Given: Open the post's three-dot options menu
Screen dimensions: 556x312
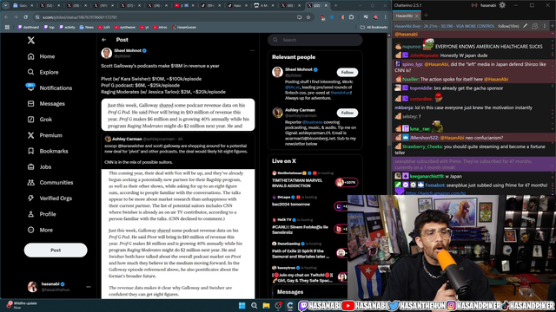Looking at the screenshot, I should pyautogui.click(x=252, y=50).
